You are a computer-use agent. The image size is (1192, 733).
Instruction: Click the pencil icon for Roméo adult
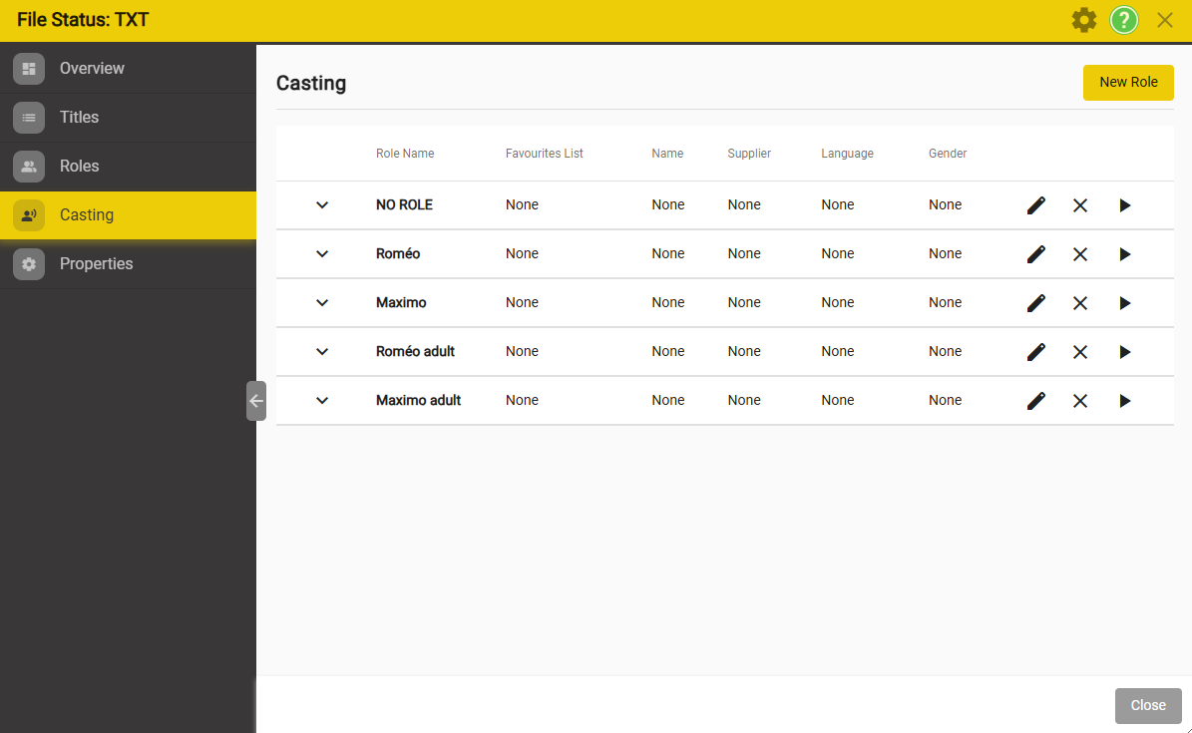1036,352
